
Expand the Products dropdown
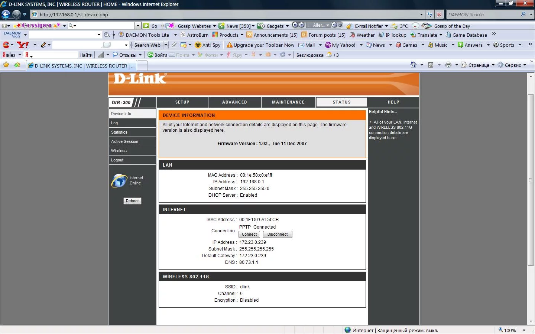pos(242,35)
